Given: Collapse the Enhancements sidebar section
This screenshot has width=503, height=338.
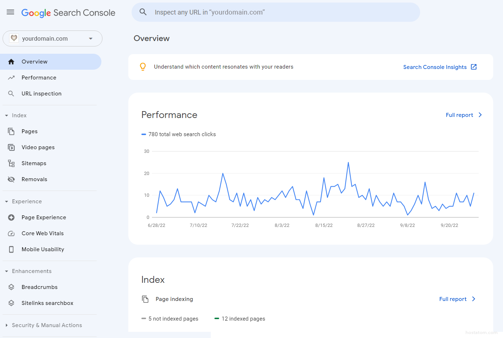Looking at the screenshot, I should click(x=7, y=271).
